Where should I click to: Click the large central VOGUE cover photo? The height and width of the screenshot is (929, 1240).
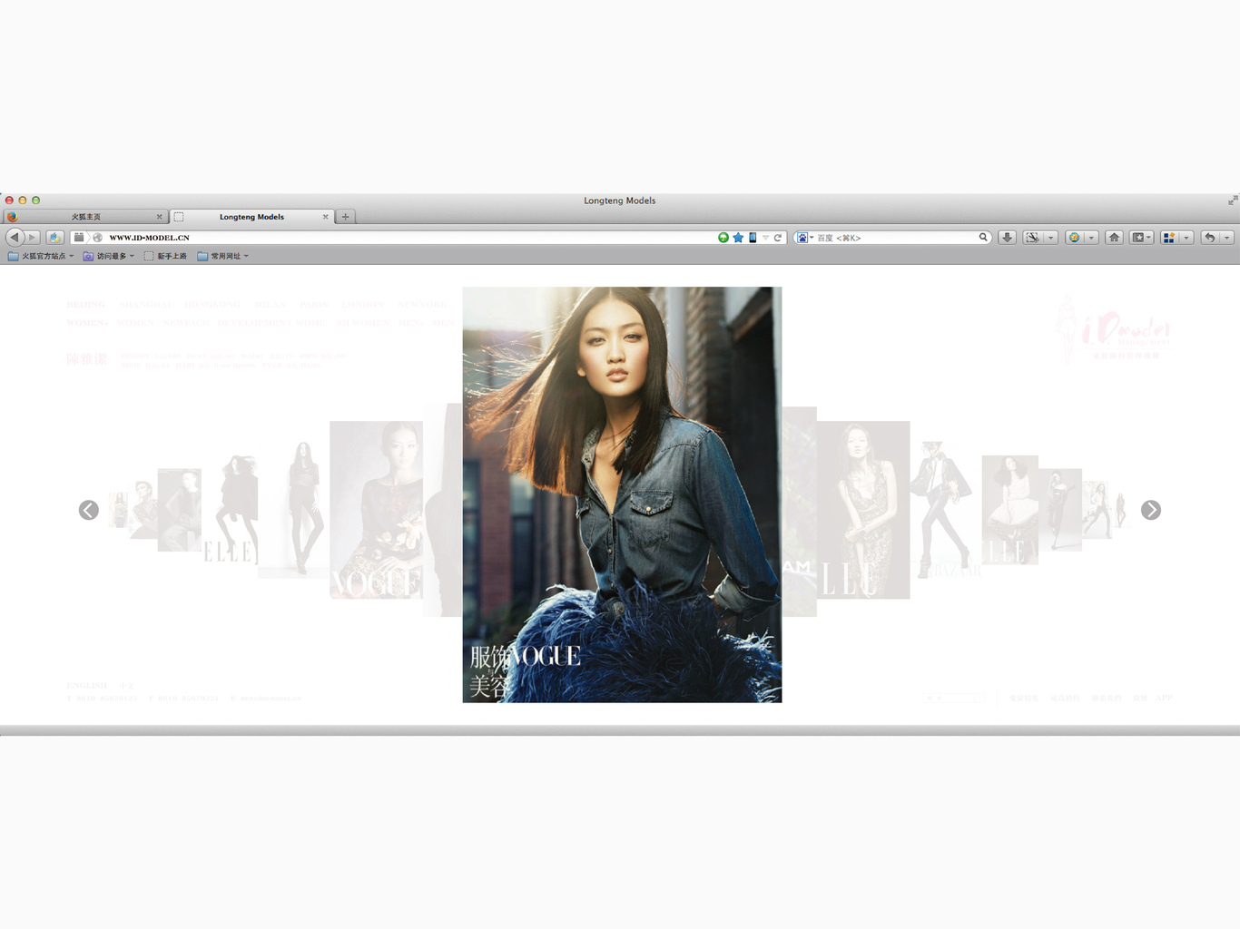(622, 494)
